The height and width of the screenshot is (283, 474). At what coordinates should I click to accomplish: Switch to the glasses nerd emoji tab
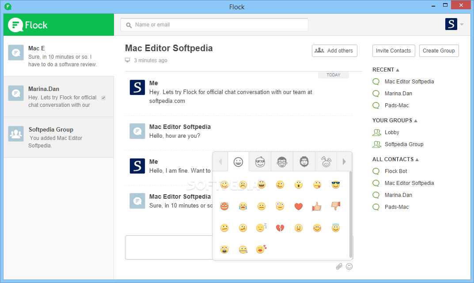click(x=282, y=162)
